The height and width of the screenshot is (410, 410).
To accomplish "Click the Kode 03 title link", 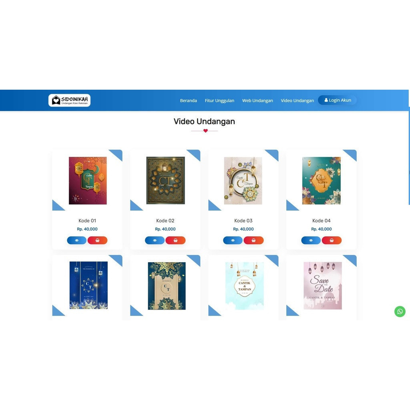I will coord(243,221).
